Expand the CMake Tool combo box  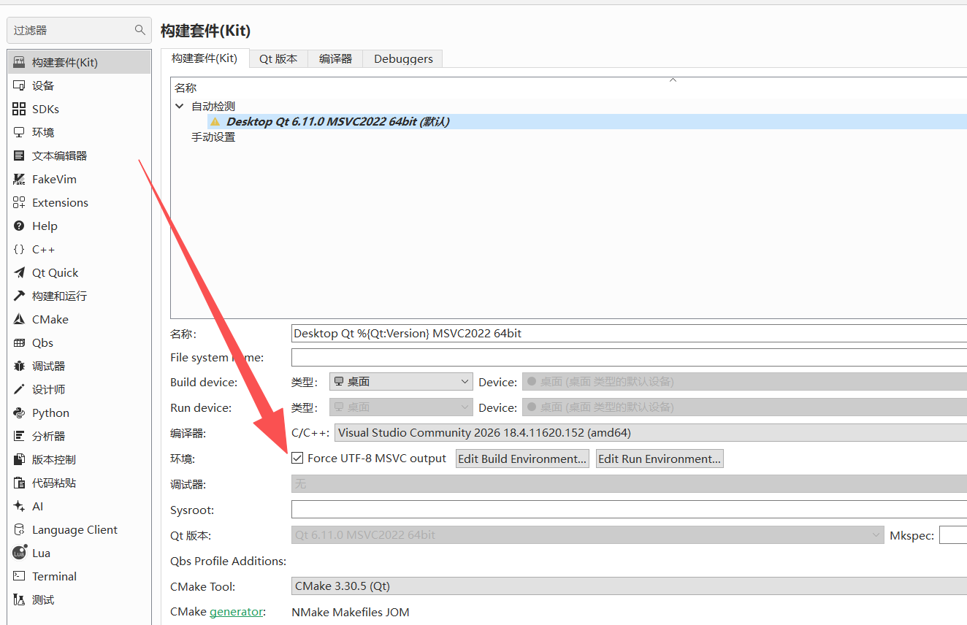[x=628, y=586]
